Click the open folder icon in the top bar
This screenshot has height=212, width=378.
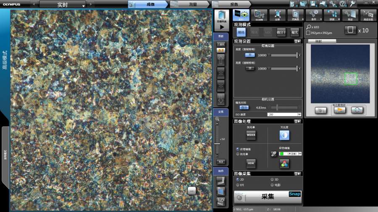tap(303, 4)
